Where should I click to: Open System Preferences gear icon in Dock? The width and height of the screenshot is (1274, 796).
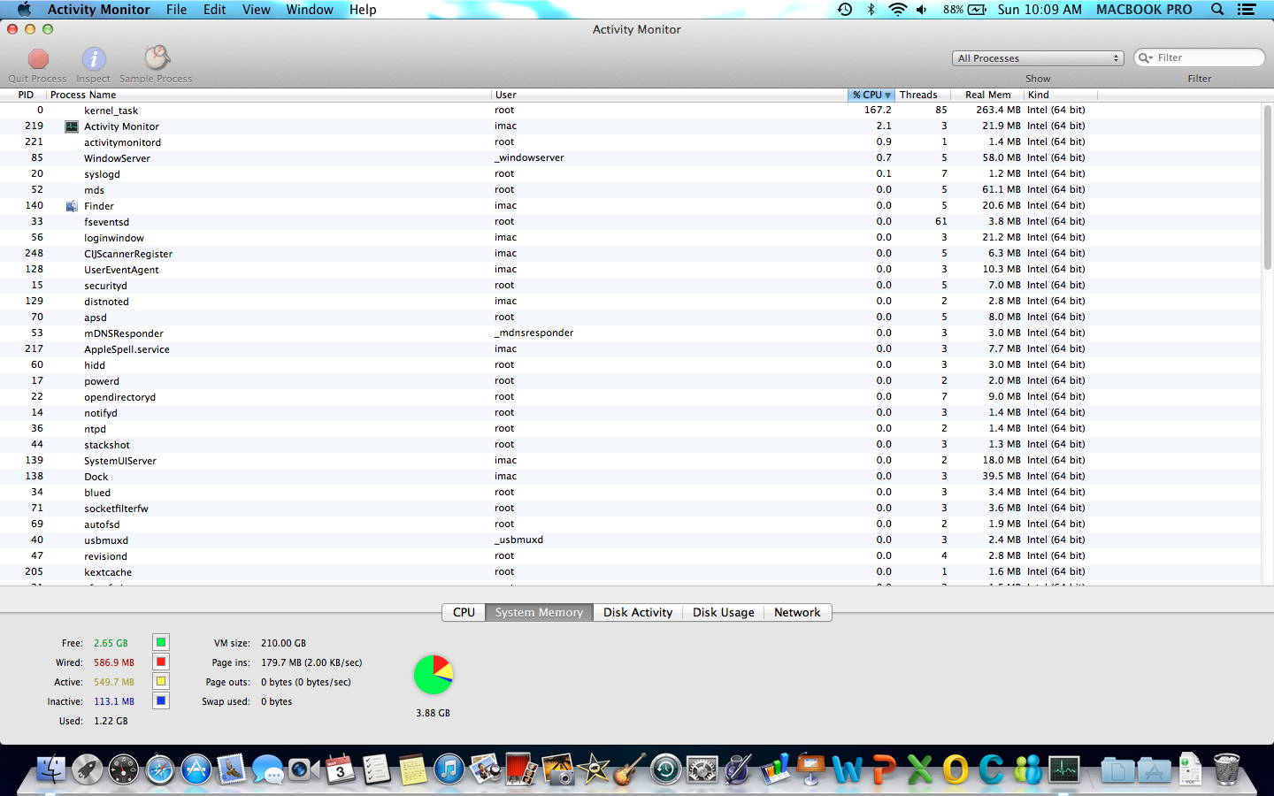point(702,769)
